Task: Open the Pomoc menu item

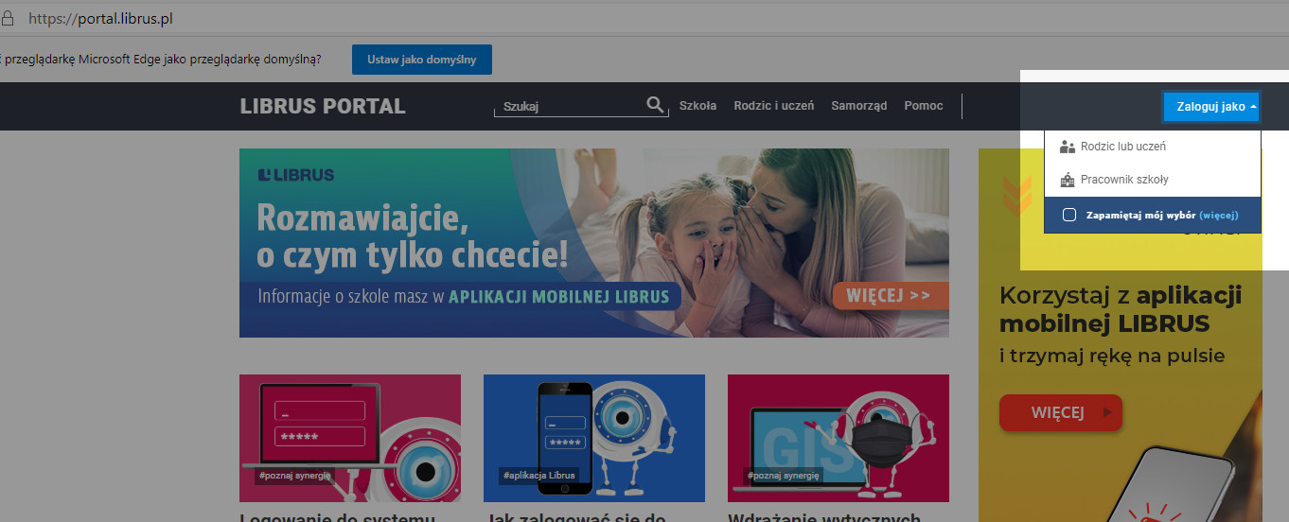Action: pyautogui.click(x=924, y=106)
